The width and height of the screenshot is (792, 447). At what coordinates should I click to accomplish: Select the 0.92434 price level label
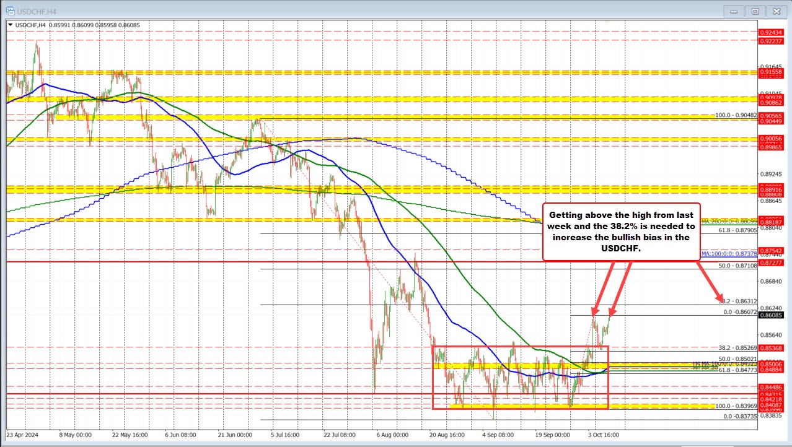pos(772,32)
